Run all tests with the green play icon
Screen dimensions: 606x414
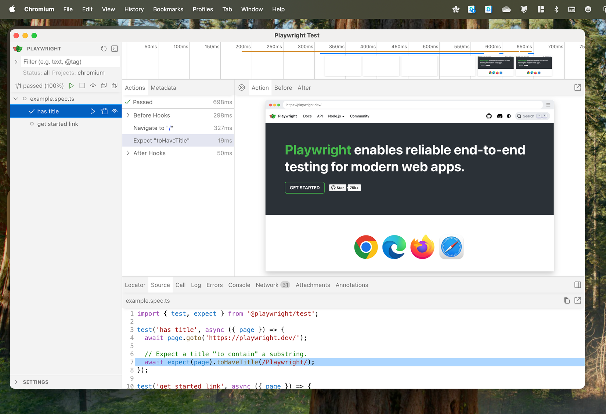click(71, 86)
